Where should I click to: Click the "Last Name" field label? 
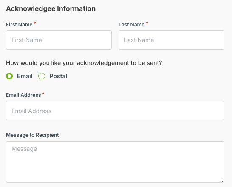[x=132, y=25]
